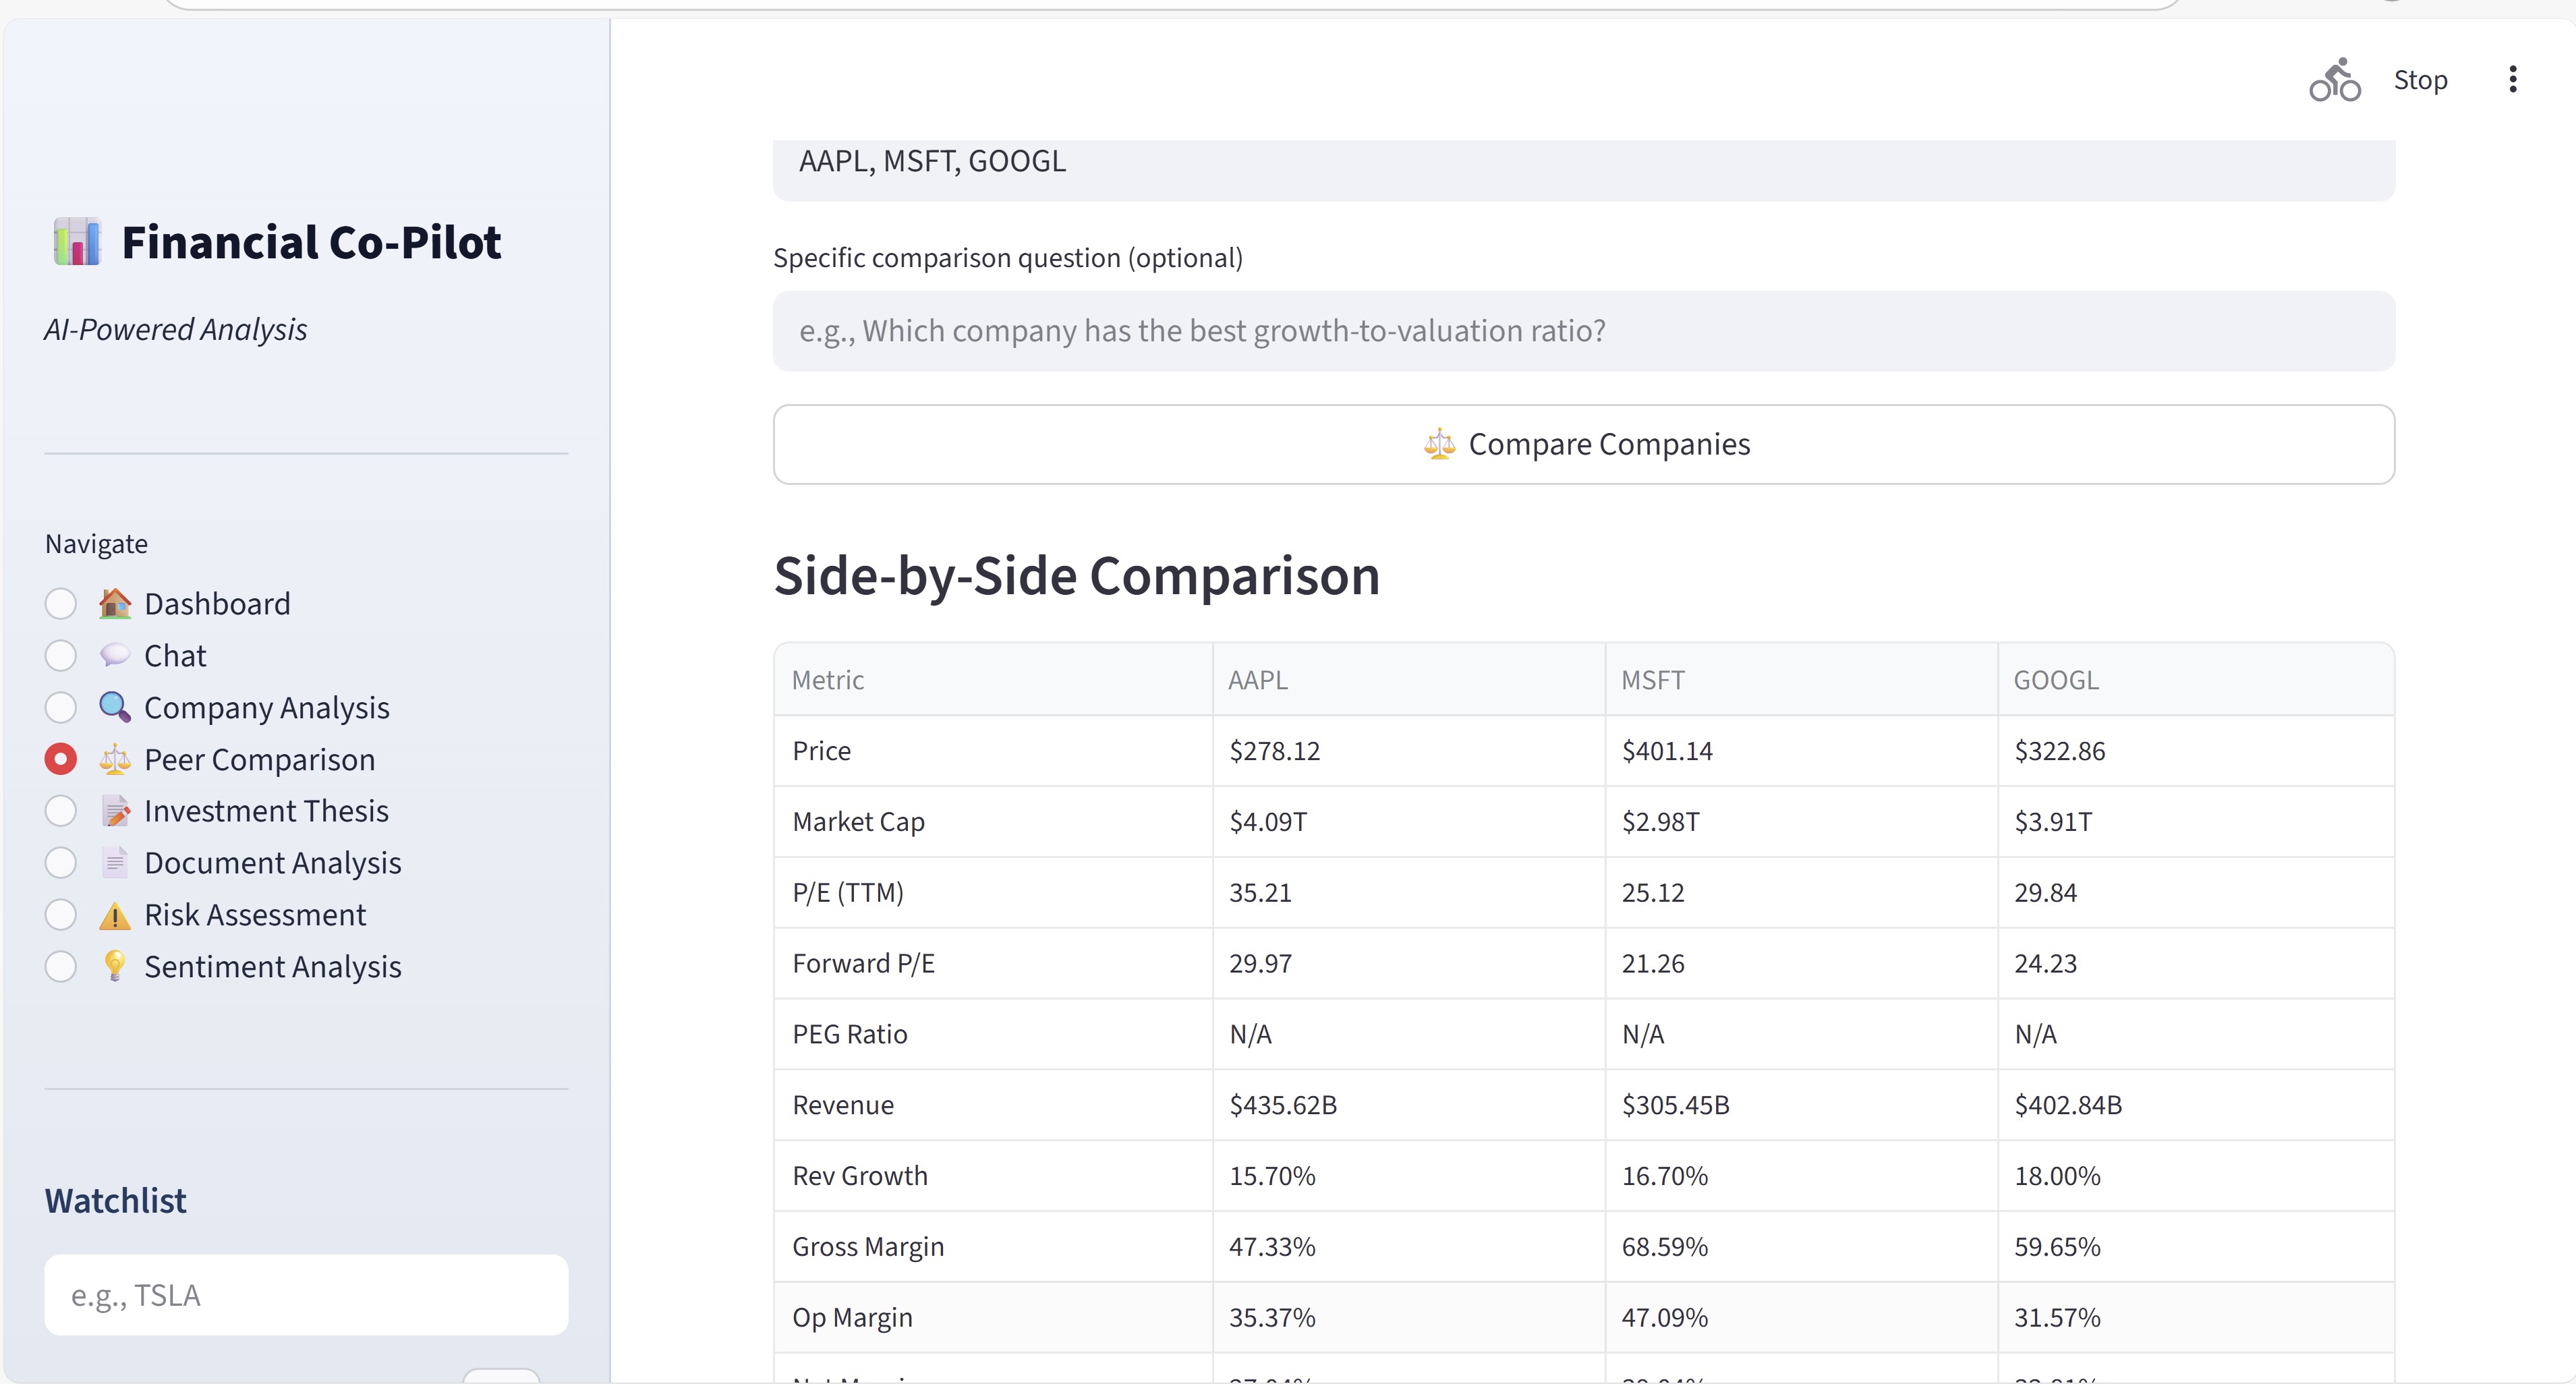
Task: Click the tickers field containing AAPL, MSFT, GOOGL
Action: (1583, 165)
